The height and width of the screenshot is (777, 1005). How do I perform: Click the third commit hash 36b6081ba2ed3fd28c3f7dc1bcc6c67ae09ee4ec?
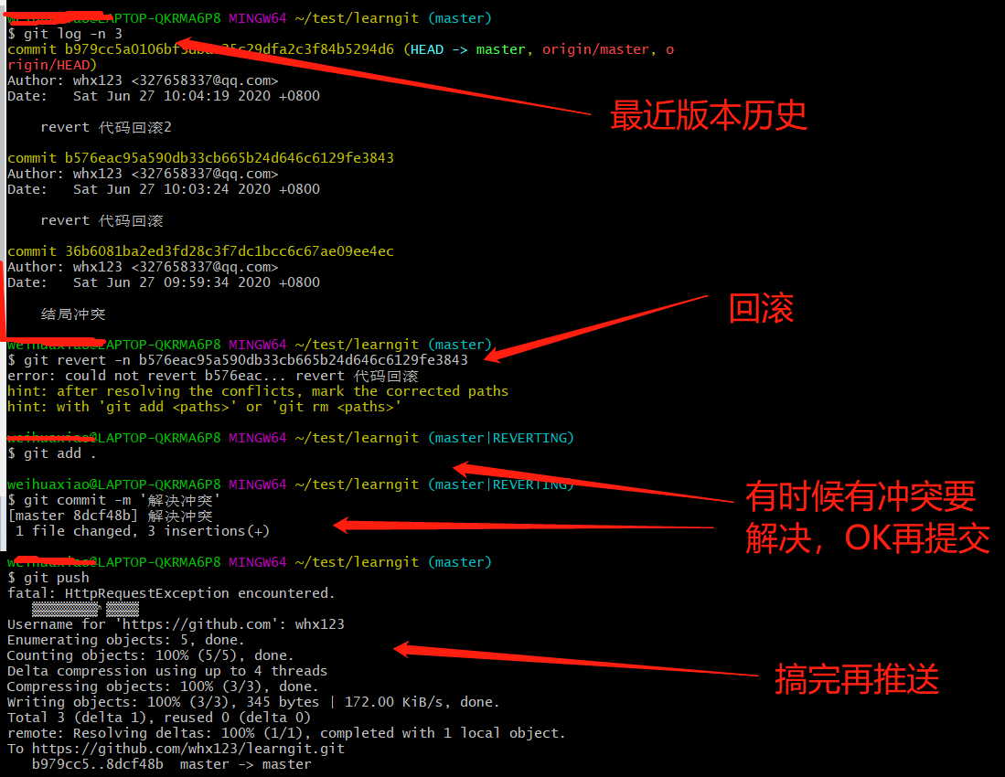click(x=229, y=251)
